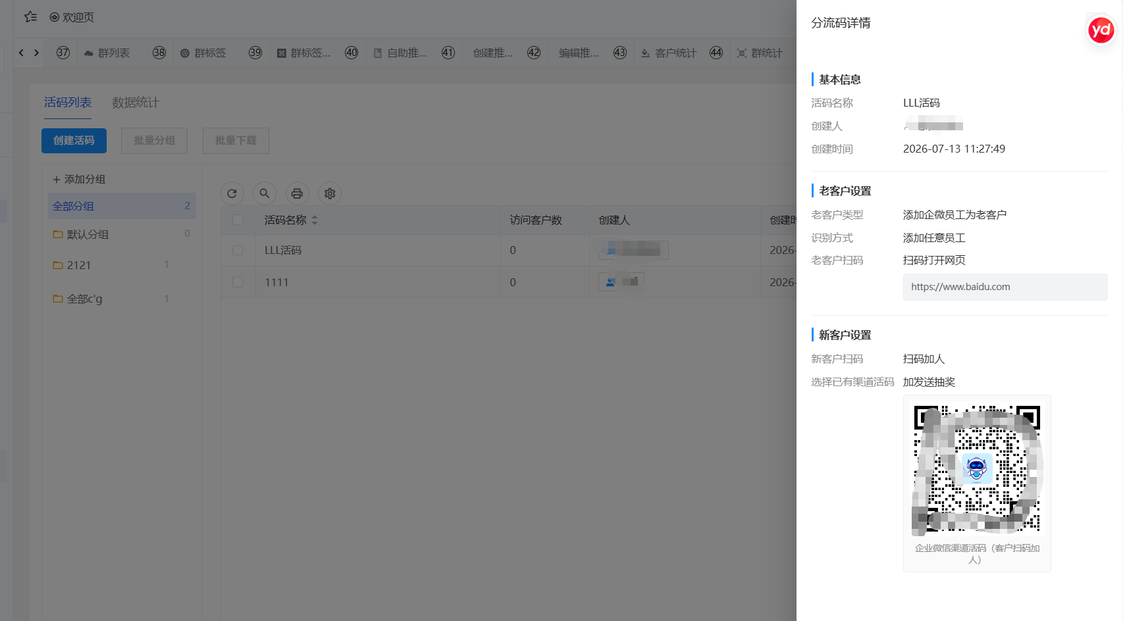The width and height of the screenshot is (1125, 621).
Task: Check the LLL活码 row checkbox
Action: 238,251
